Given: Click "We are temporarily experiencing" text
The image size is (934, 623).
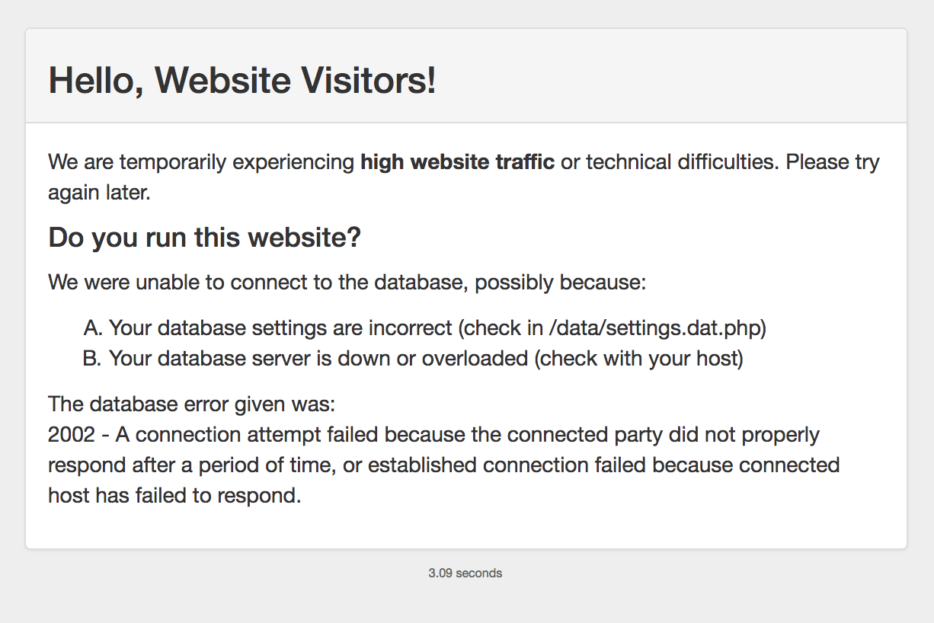Looking at the screenshot, I should (x=201, y=162).
